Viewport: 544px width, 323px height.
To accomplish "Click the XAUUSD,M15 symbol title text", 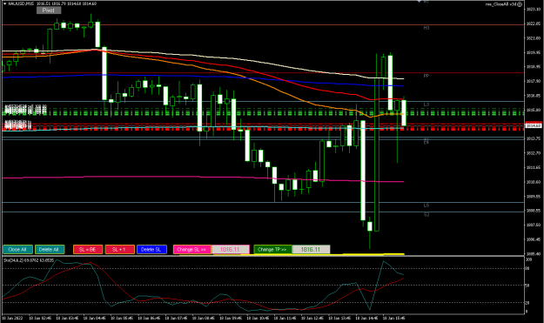I will (x=21, y=3).
